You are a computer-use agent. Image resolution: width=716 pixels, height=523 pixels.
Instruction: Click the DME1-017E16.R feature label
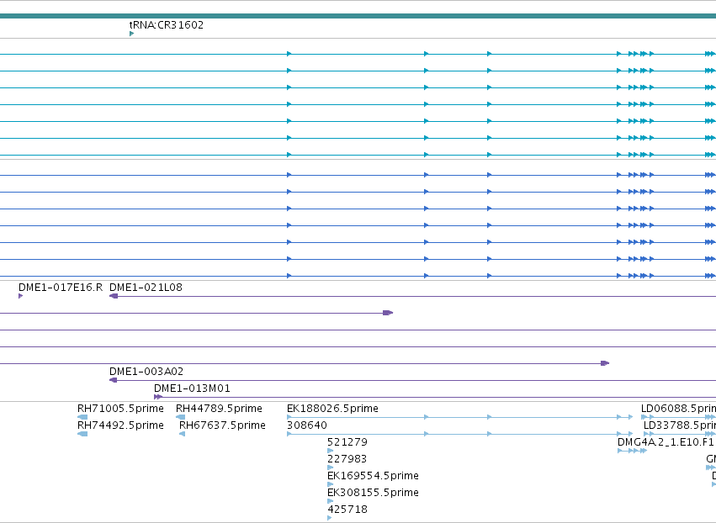[x=61, y=287]
